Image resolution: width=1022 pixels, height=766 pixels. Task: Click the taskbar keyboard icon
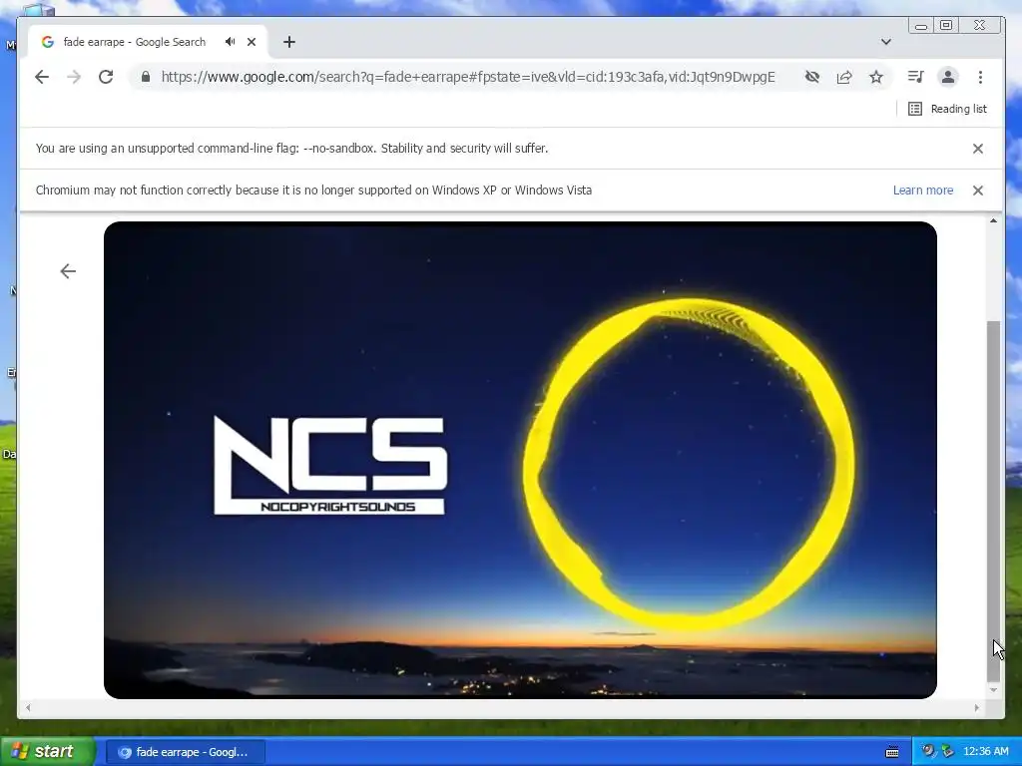[x=892, y=752]
